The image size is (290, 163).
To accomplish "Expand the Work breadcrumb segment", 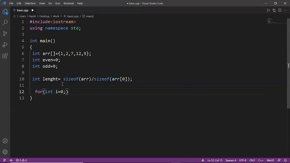I will click(56, 16).
